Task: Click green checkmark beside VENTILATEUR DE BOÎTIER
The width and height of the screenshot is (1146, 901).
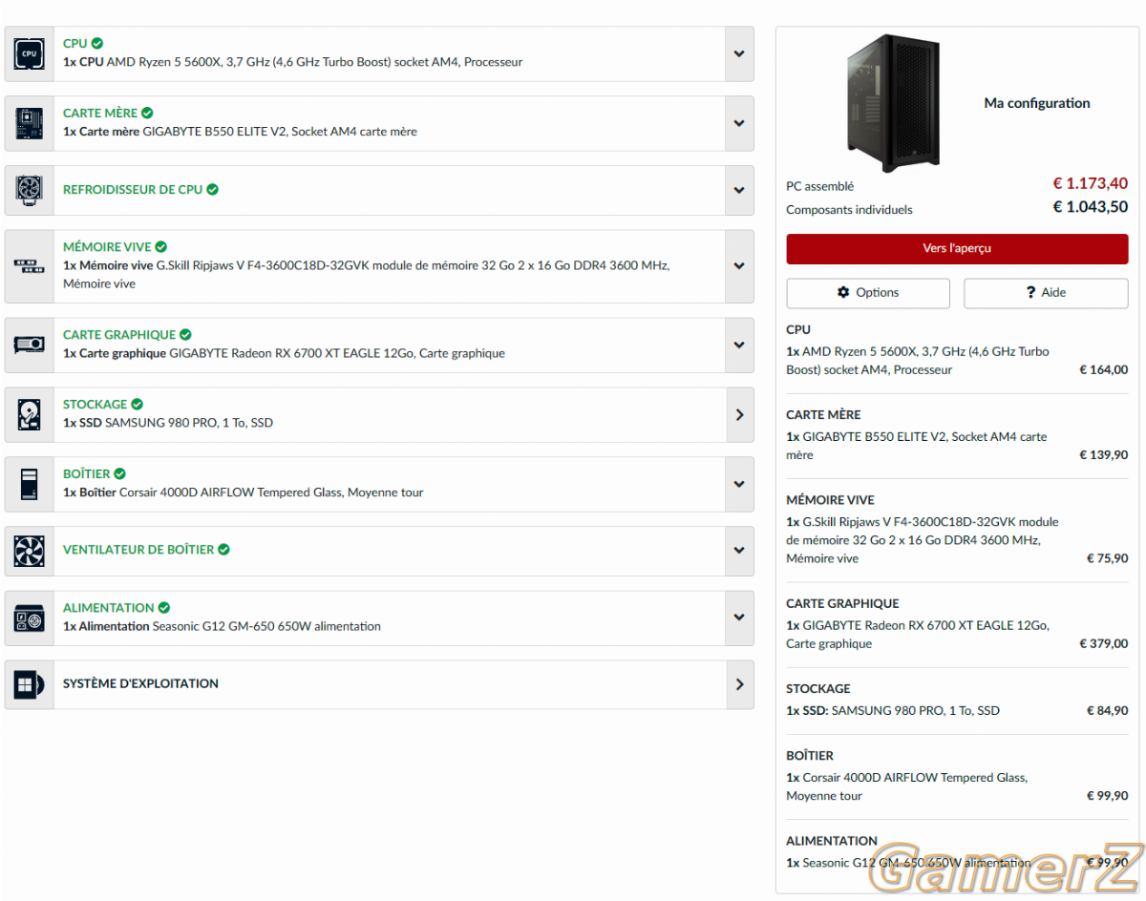Action: [x=223, y=549]
